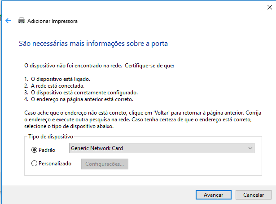Click the 'Tipo de dispositivo' group label
Screen dimensions: 276x204
[51, 136]
